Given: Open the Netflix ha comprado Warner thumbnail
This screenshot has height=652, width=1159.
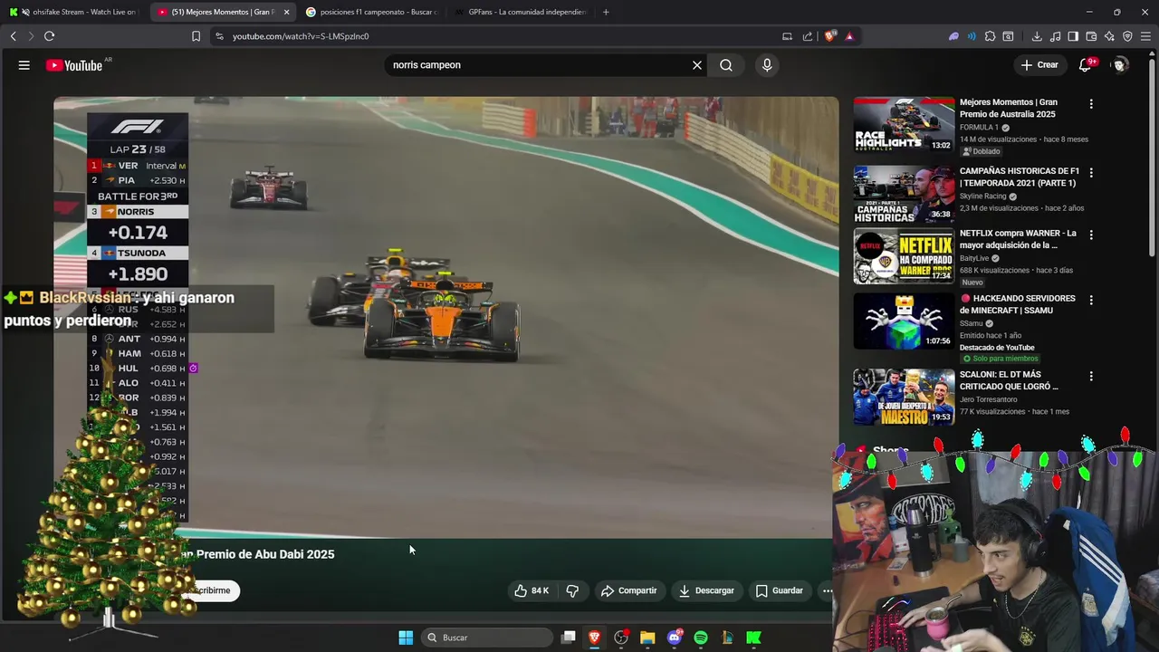Looking at the screenshot, I should coord(904,255).
